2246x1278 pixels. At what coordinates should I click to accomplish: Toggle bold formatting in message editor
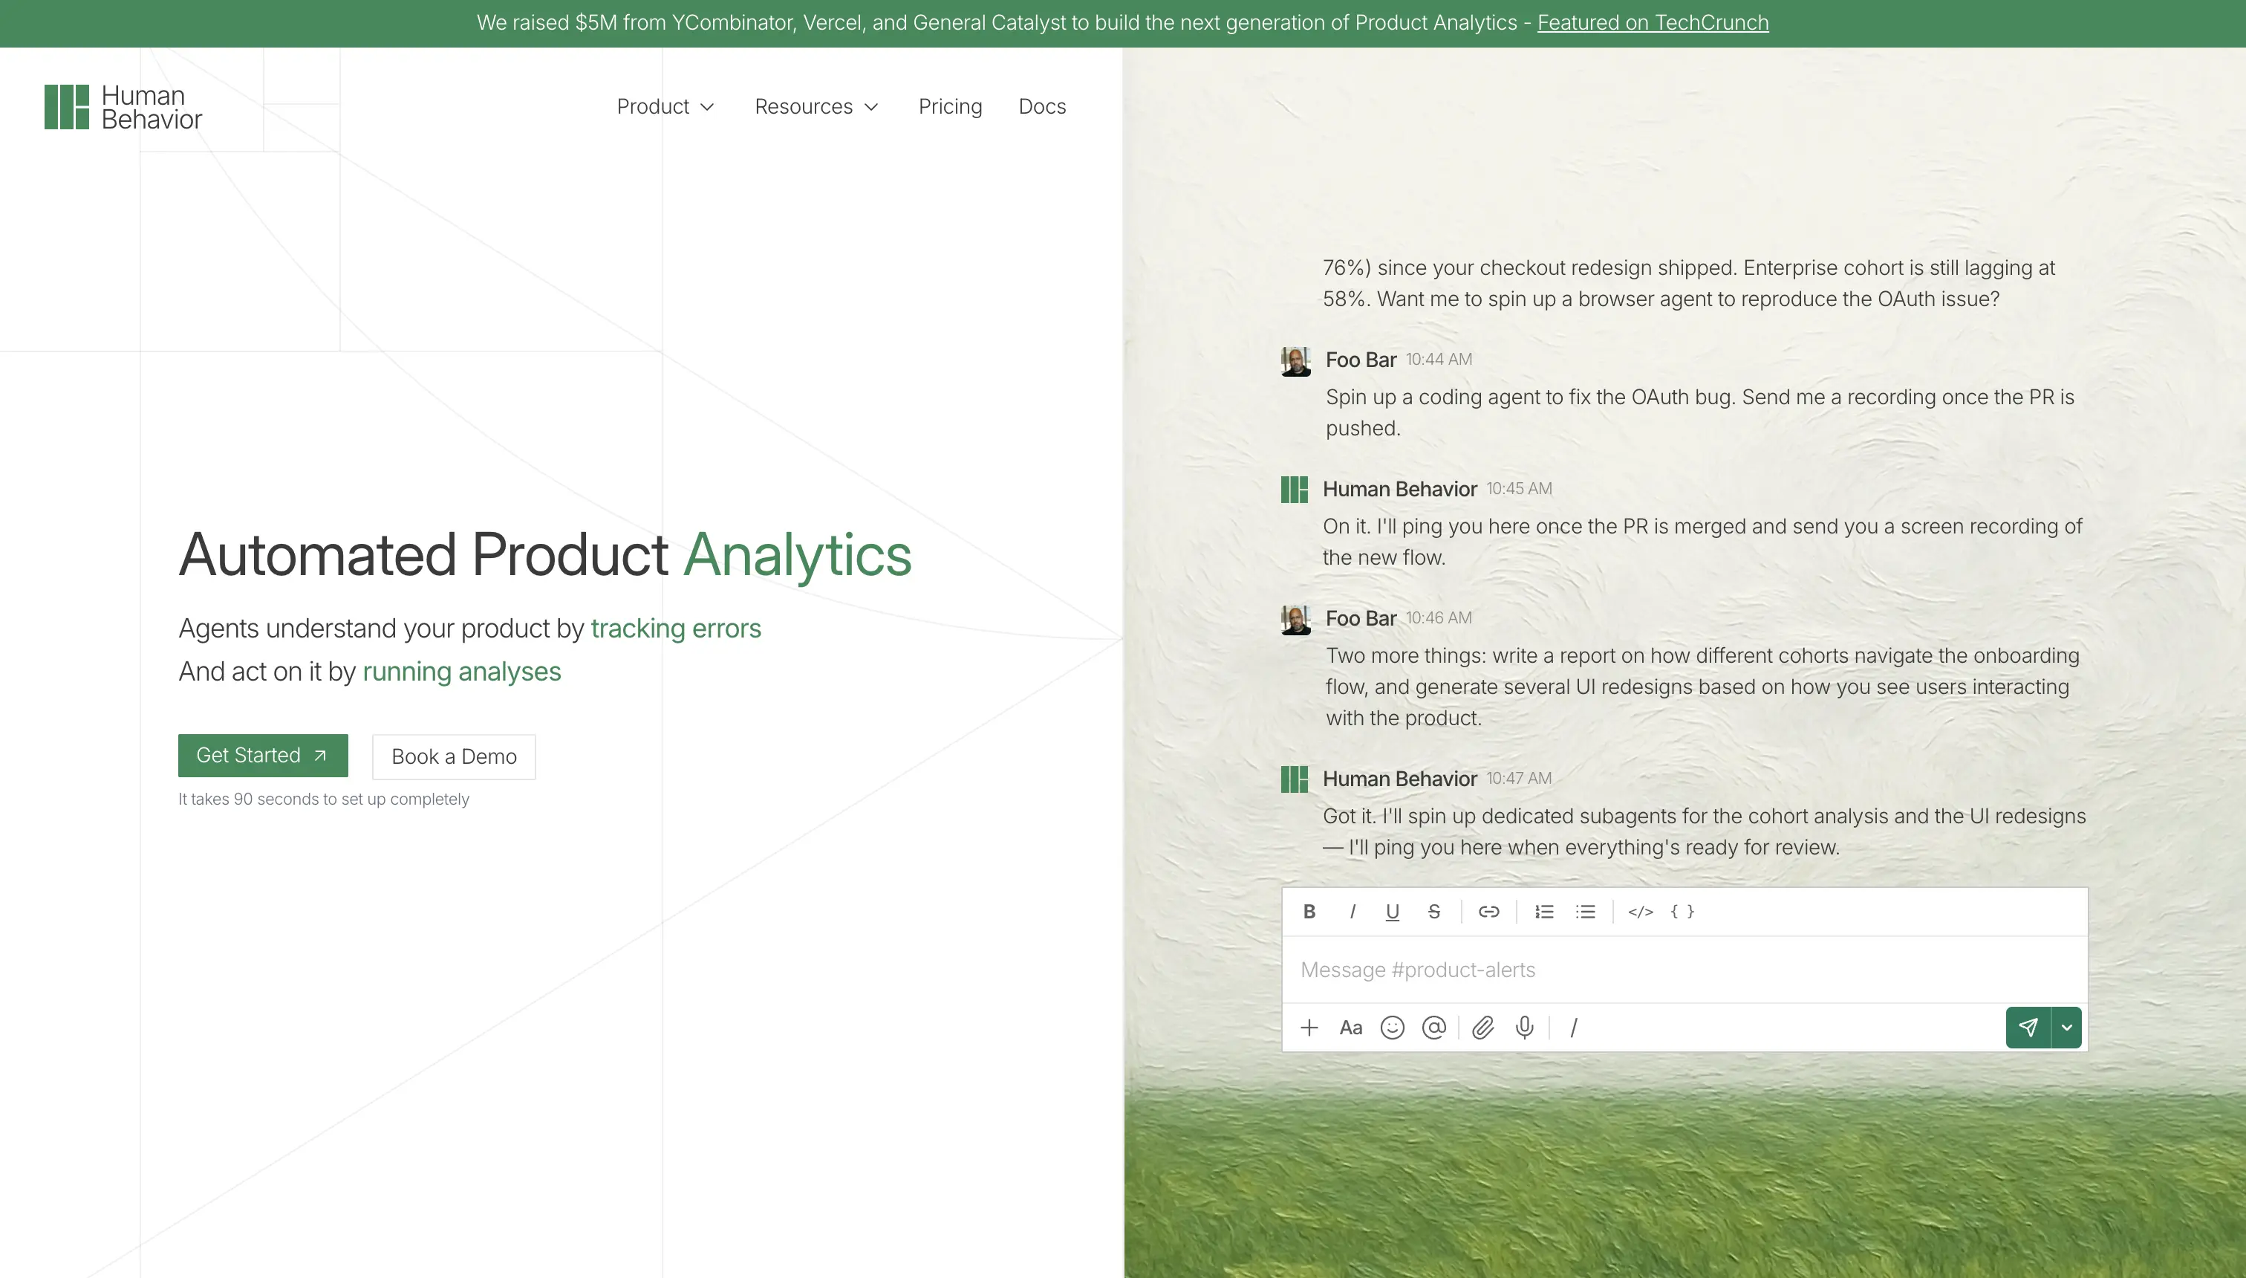(x=1309, y=911)
